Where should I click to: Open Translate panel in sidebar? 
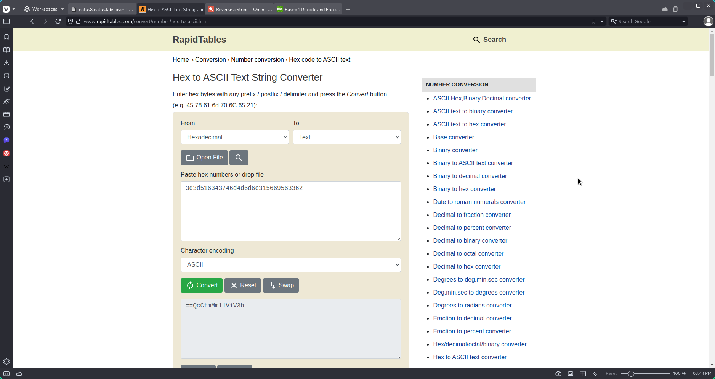(x=6, y=102)
